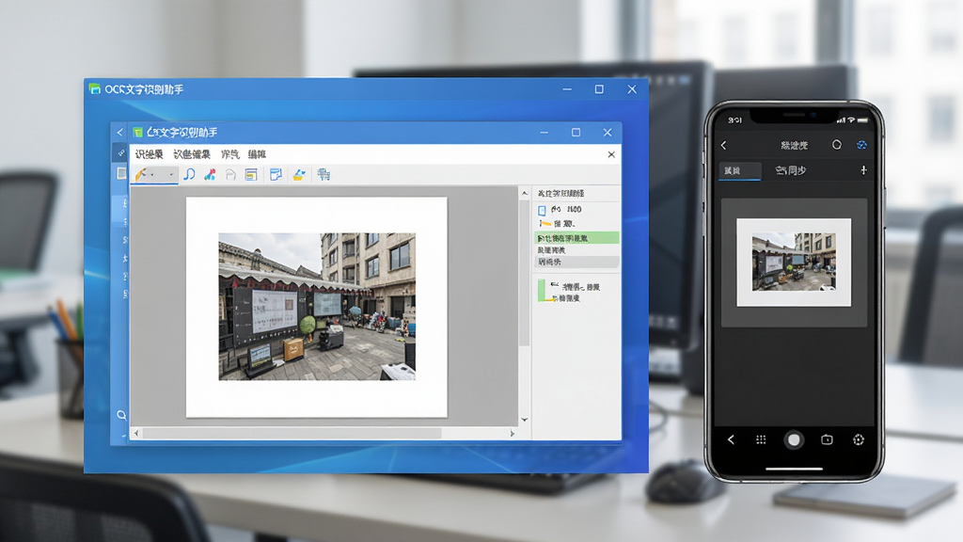Tap the round shutter button on the phone
This screenshot has width=963, height=542.
794,440
